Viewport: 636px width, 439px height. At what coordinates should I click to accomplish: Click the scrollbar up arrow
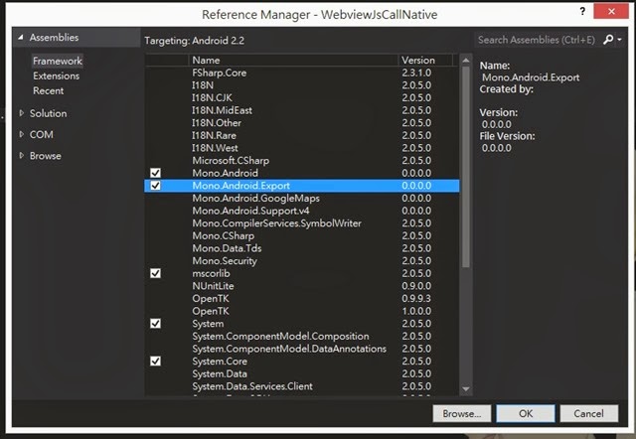tap(466, 61)
